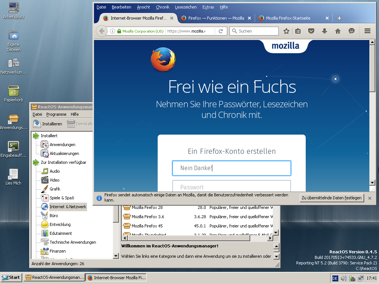
Task: Click into the Passwort input field
Action: point(231,187)
